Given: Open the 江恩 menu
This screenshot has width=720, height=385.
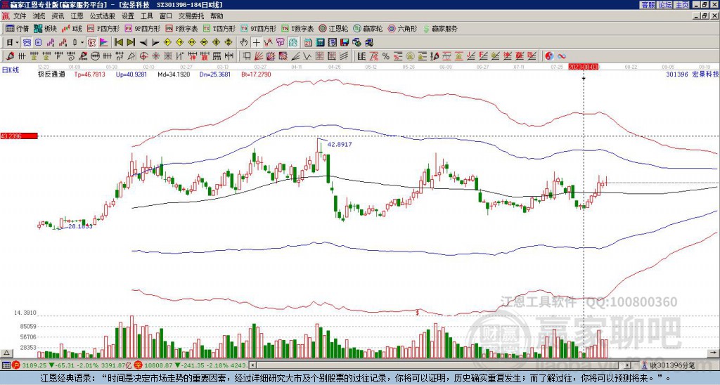Looking at the screenshot, I should 77,16.
